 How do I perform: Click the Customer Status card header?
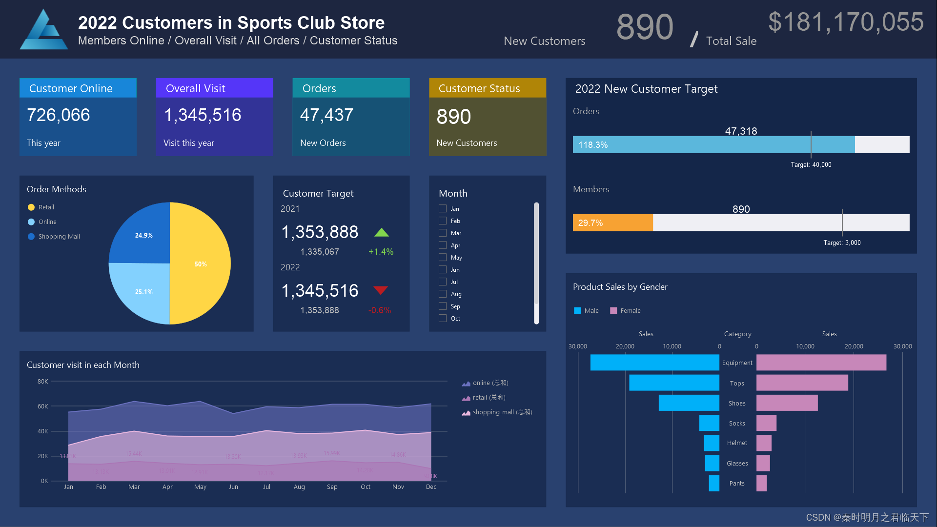(487, 88)
